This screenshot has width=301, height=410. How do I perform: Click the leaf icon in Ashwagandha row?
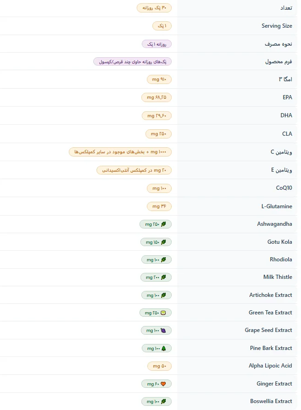point(163,224)
